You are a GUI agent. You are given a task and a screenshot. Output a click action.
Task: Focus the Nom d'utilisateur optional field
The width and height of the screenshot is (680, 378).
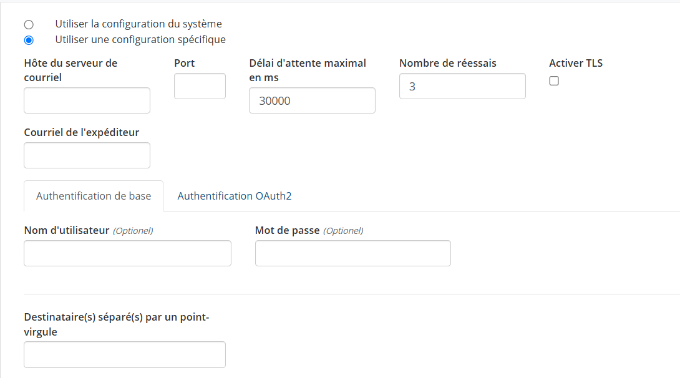(x=127, y=253)
